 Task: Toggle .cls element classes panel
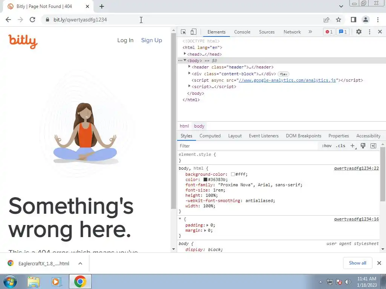pyautogui.click(x=340, y=146)
